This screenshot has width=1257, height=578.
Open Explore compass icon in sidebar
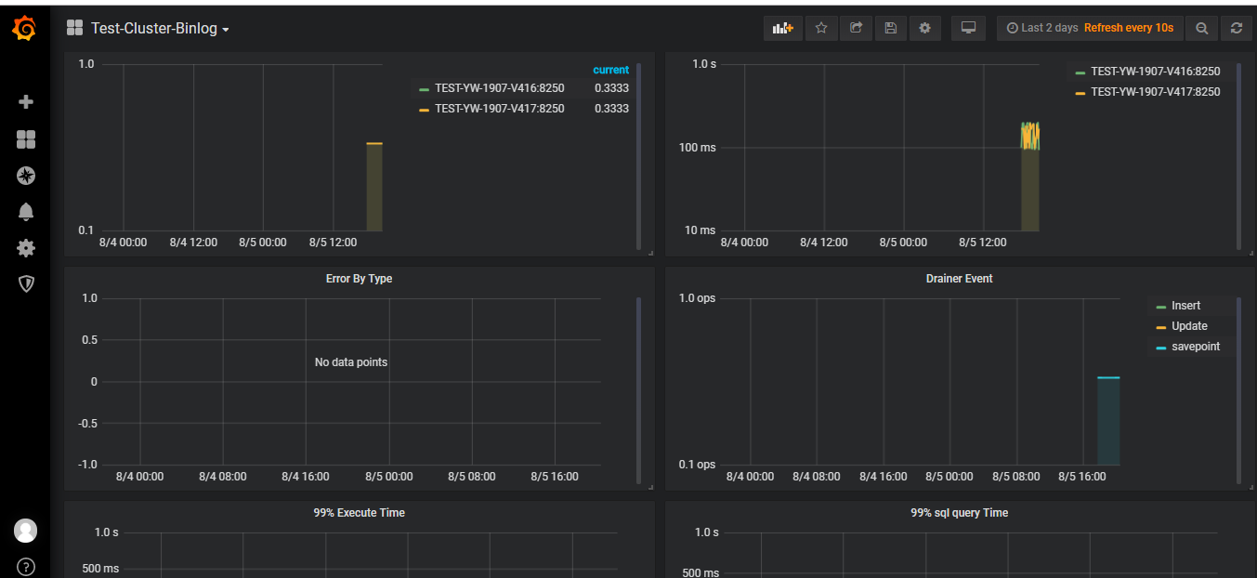point(26,176)
